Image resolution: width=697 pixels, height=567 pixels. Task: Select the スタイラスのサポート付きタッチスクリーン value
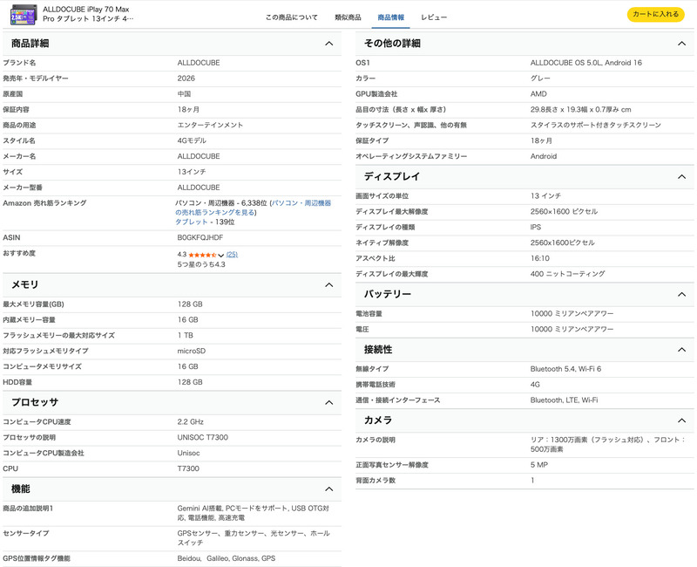(x=595, y=125)
